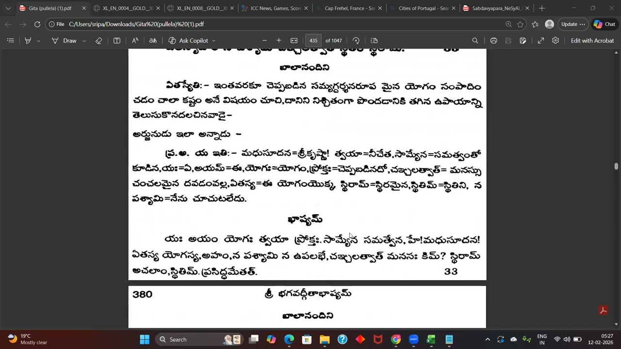Go back to the previous page
Screen dimensions: 621x349
tap(8, 24)
